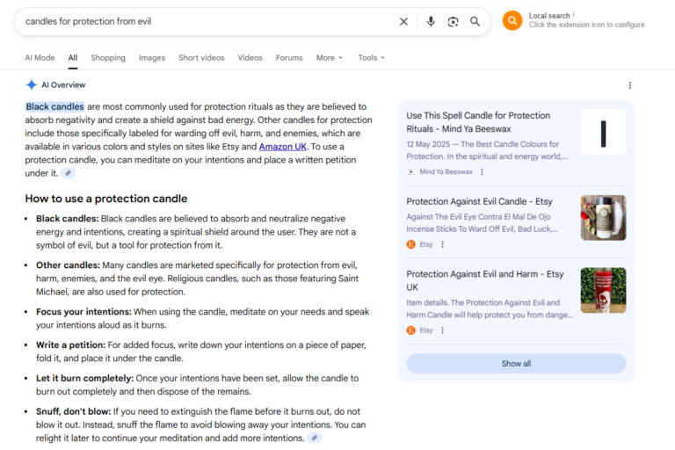Open the Tools dropdown

click(x=371, y=58)
